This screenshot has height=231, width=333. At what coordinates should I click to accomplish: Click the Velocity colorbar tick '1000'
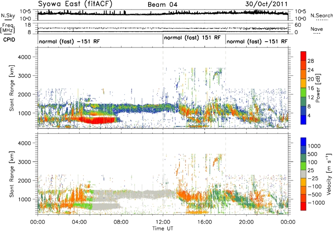click(x=314, y=146)
